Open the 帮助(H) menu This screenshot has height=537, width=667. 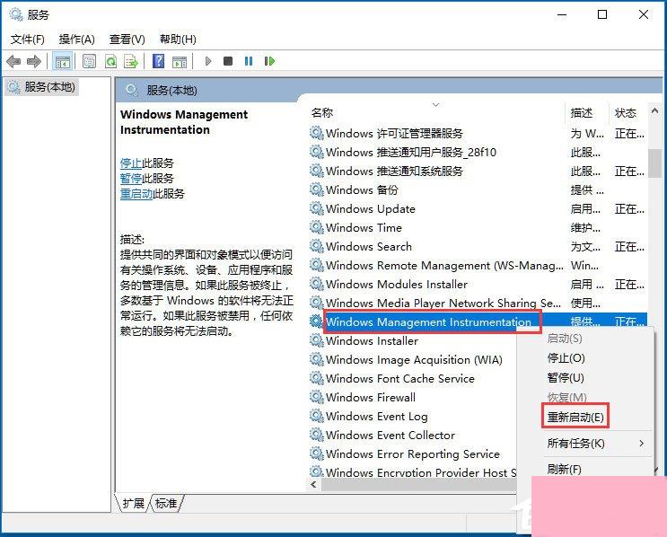coord(178,40)
